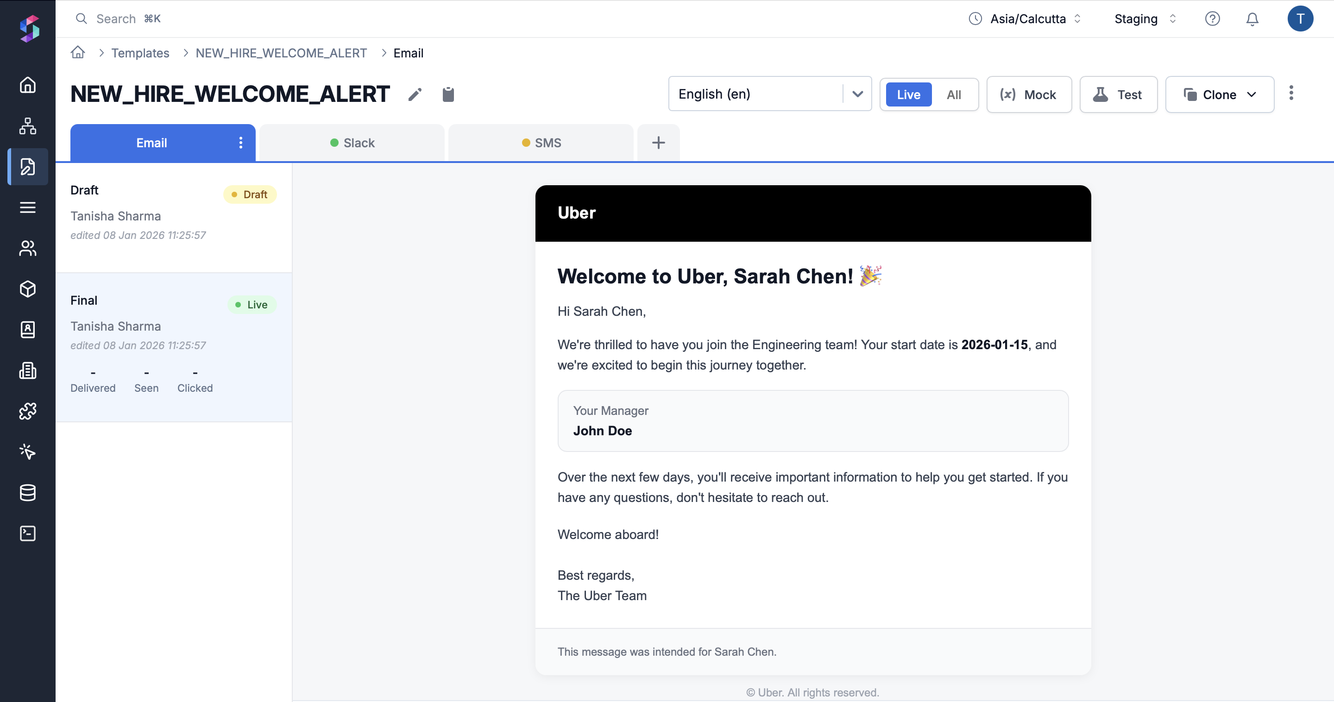Click the Subscribers (users) sidebar icon
This screenshot has height=702, width=1334.
[27, 249]
